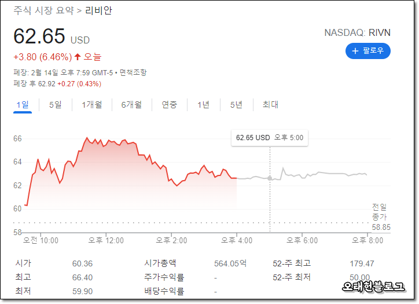Viewport: 419px width, 304px height.
Task: Click the 오후 8:00 axis label
Action: 367,240
